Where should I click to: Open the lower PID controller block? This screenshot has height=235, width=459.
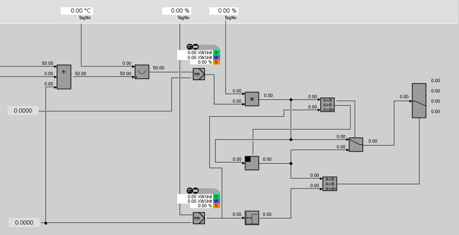(199, 218)
